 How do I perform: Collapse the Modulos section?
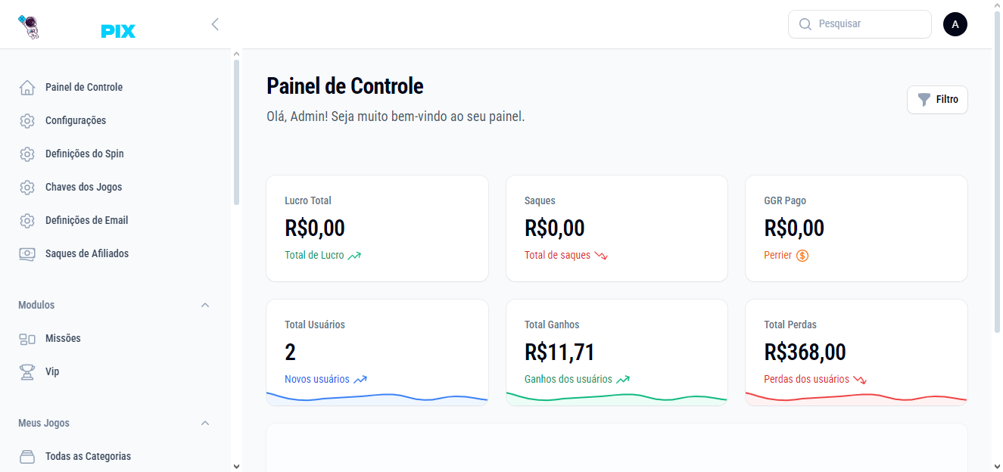(205, 306)
